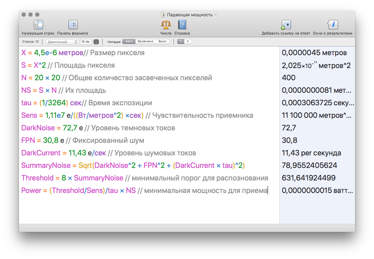Click result '11 100 000 метров^...'

coord(316,115)
